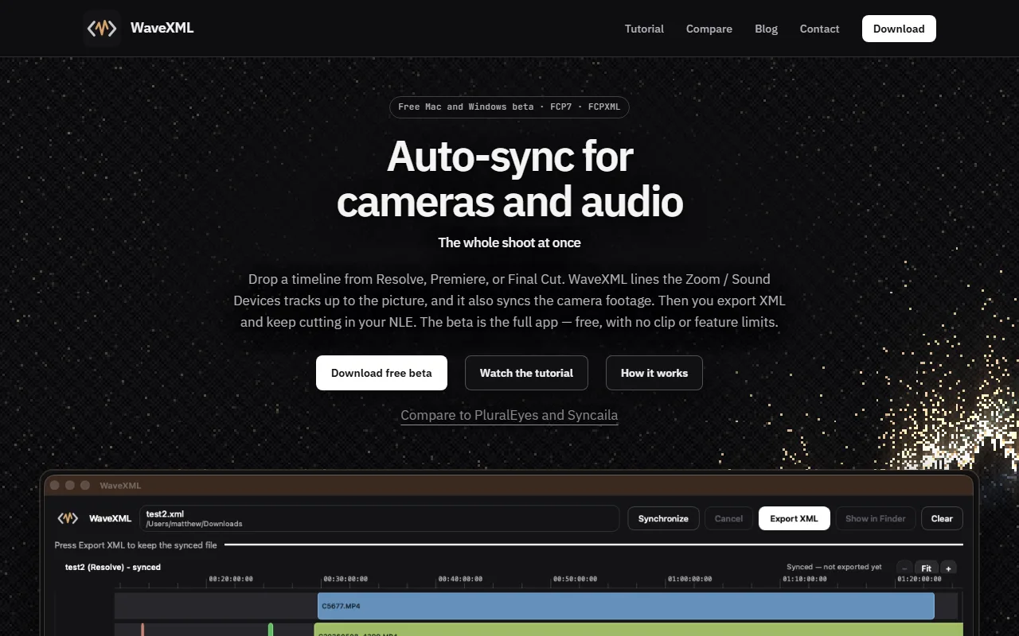
Task: Click the 01:00:00:00 timecode on the ruler
Action: coord(690,579)
